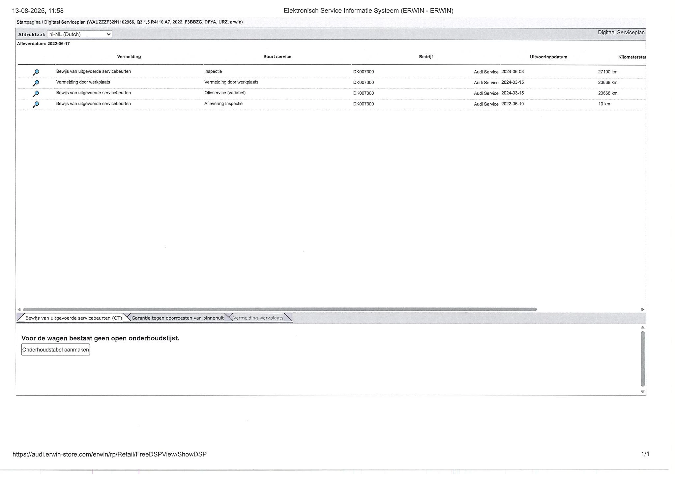
Task: Click down arrow of lower panel scrollbar
Action: click(x=642, y=392)
